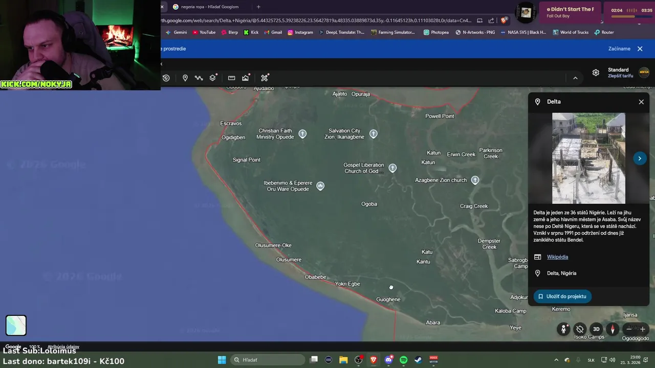This screenshot has height=368, width=655.
Task: Open a new browser tab
Action: point(258,7)
